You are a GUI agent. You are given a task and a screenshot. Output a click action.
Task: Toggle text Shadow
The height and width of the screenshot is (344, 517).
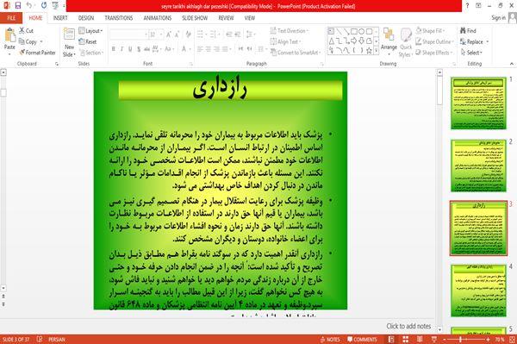click(139, 49)
